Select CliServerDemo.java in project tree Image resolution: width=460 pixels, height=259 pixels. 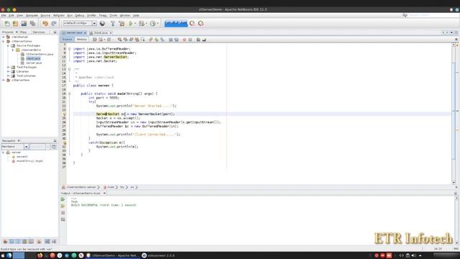coord(40,55)
